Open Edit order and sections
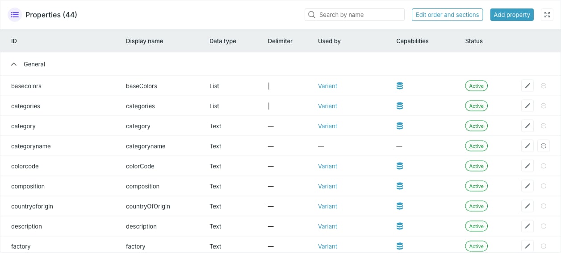 [447, 15]
